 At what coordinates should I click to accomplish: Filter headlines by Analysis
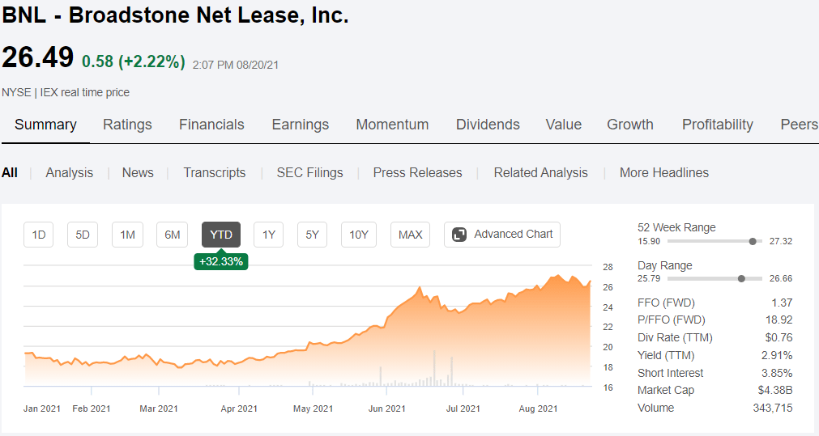[x=70, y=172]
